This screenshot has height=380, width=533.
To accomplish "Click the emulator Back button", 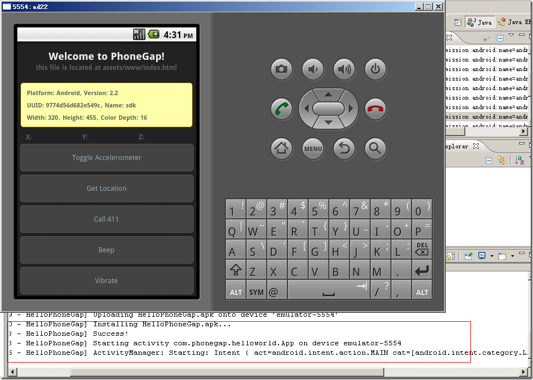I will click(x=344, y=149).
